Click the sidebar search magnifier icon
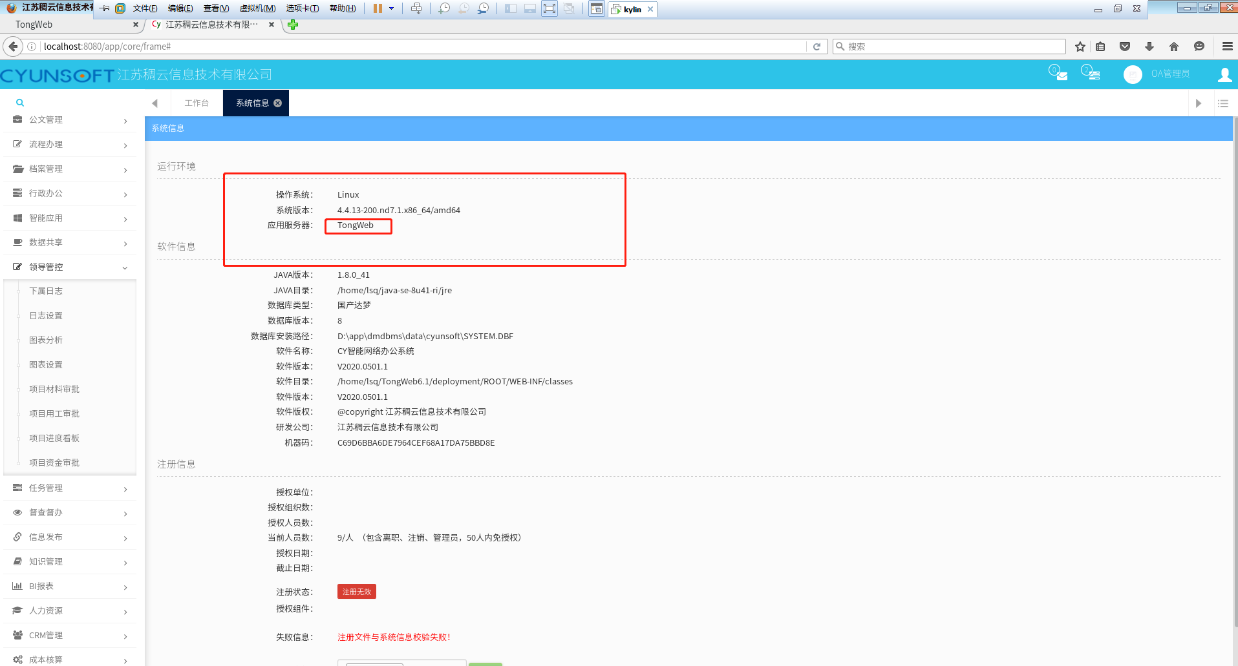The image size is (1238, 666). pos(20,103)
